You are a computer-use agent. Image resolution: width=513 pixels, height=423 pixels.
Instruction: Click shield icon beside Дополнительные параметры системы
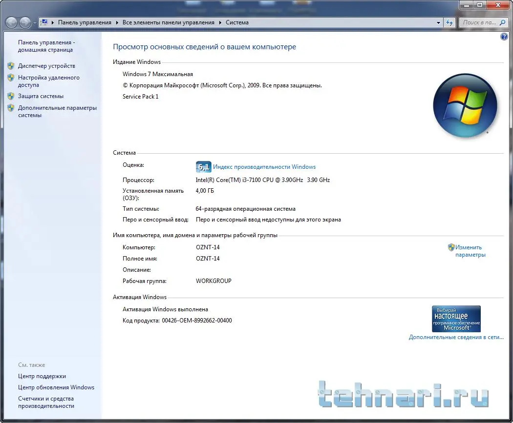point(11,108)
